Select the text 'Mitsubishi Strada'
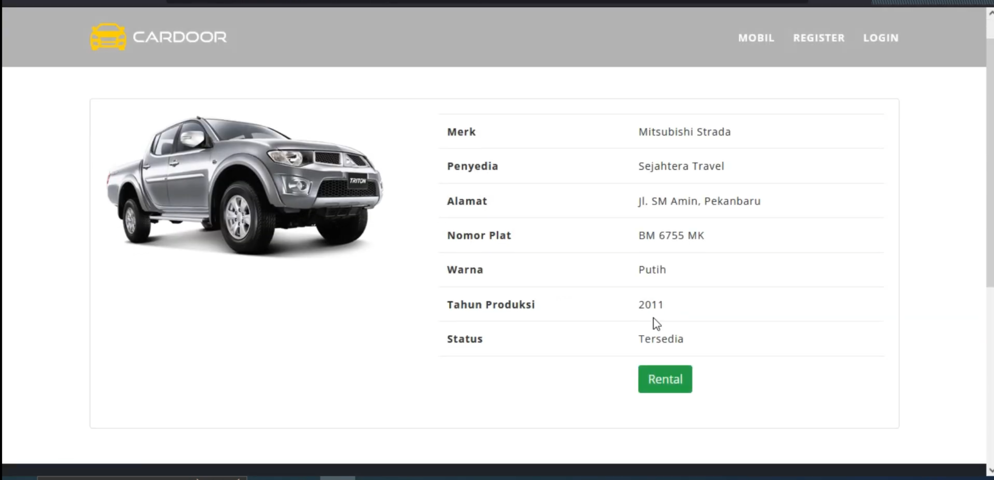The width and height of the screenshot is (994, 480). point(684,132)
